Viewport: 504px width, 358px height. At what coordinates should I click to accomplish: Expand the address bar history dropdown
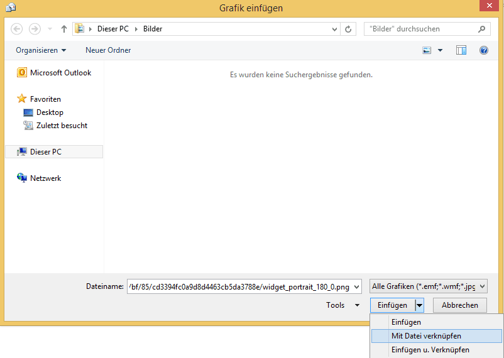pyautogui.click(x=335, y=29)
